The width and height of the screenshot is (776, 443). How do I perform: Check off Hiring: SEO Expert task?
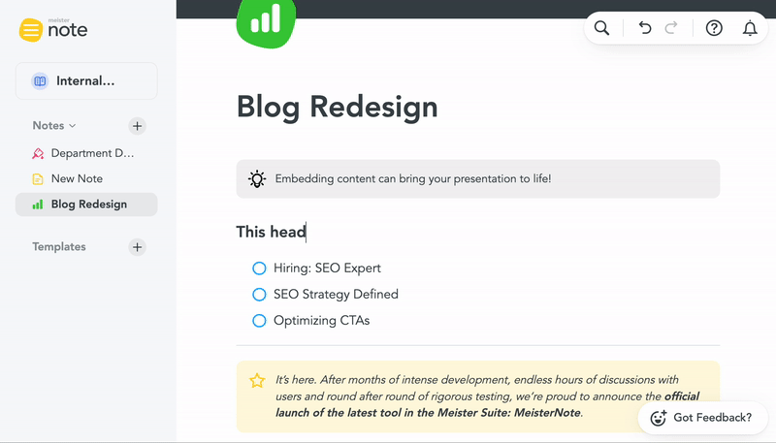point(259,269)
